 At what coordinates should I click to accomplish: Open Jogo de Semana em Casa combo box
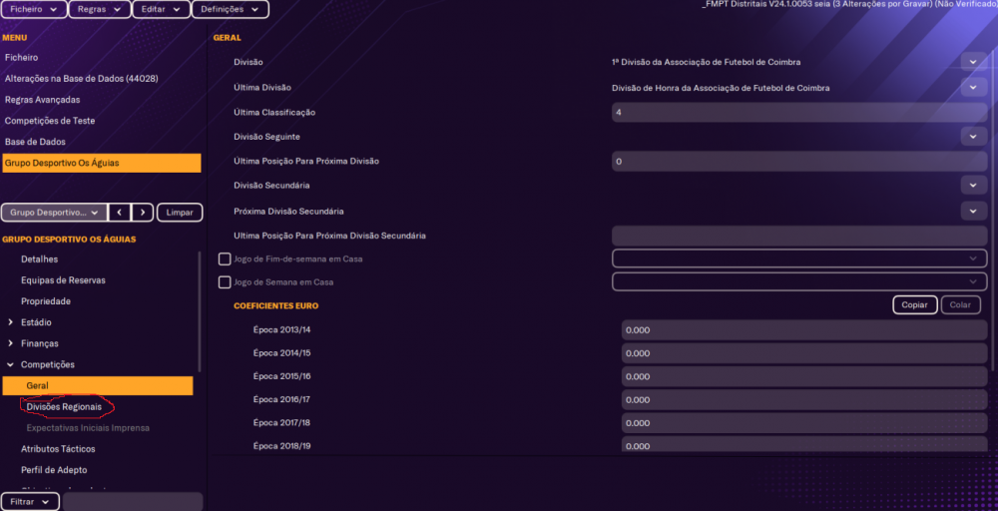[799, 281]
